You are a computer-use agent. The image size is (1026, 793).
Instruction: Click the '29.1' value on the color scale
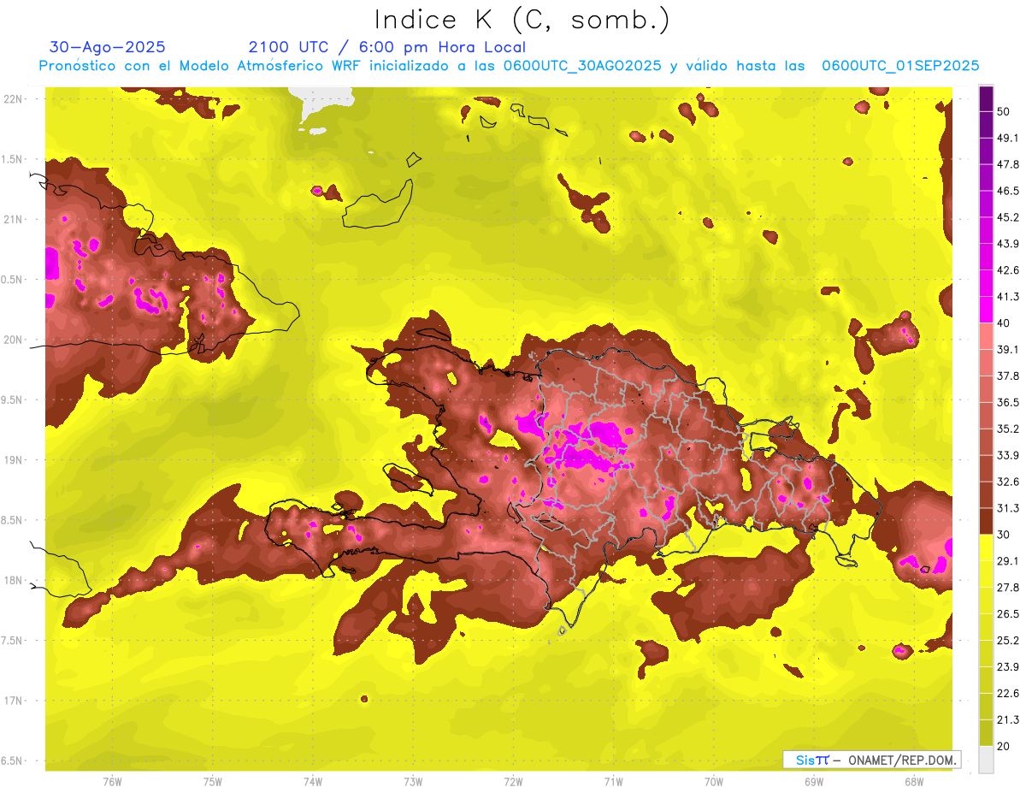coord(1008,561)
